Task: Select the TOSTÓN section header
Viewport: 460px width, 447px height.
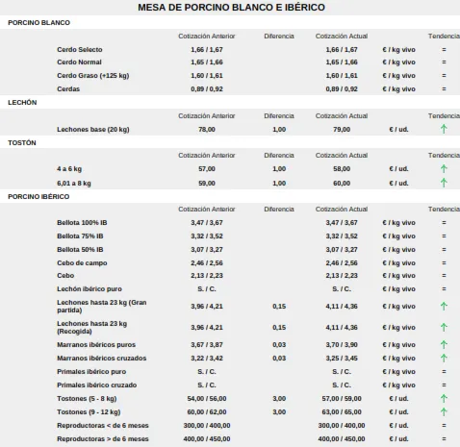Action: point(22,143)
